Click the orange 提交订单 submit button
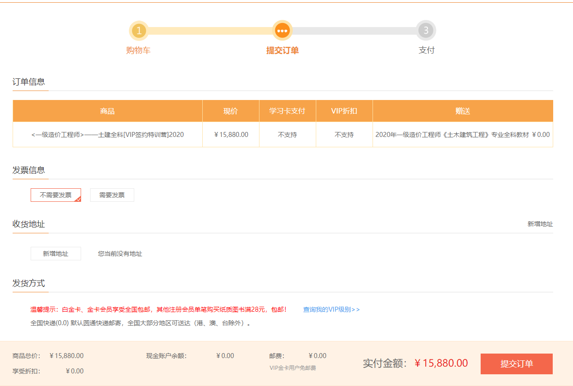Screen dimensions: 573x386 coord(516,363)
